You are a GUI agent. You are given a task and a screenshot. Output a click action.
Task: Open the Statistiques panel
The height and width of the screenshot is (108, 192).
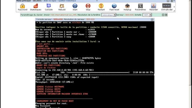point(36,7)
